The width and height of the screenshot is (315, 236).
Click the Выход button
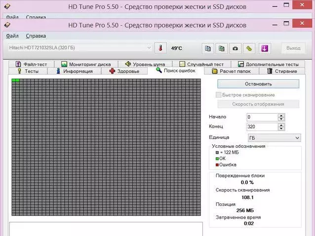(x=293, y=48)
